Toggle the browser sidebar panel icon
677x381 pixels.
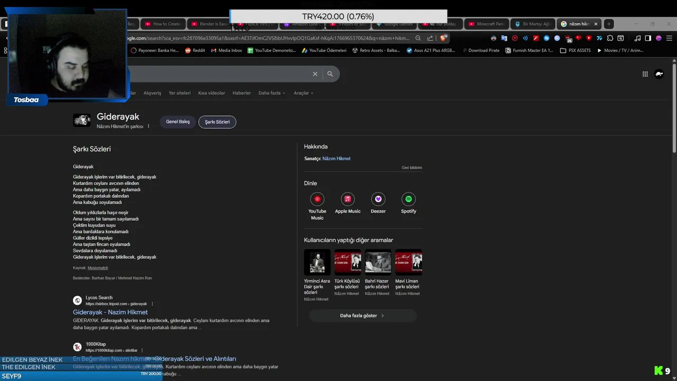click(648, 38)
